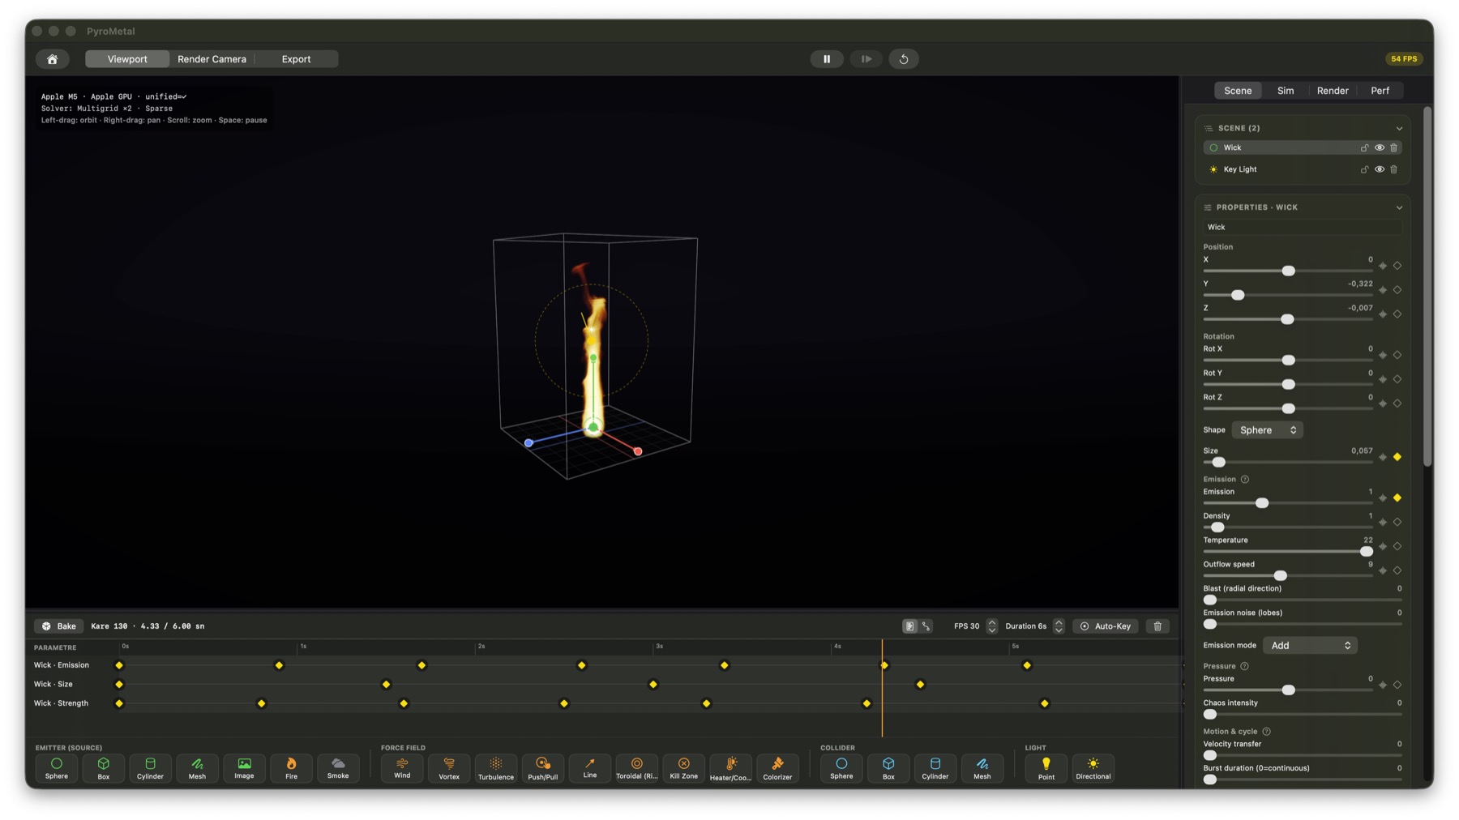Add a Mesh emitter source
The height and width of the screenshot is (820, 1459).
point(197,768)
